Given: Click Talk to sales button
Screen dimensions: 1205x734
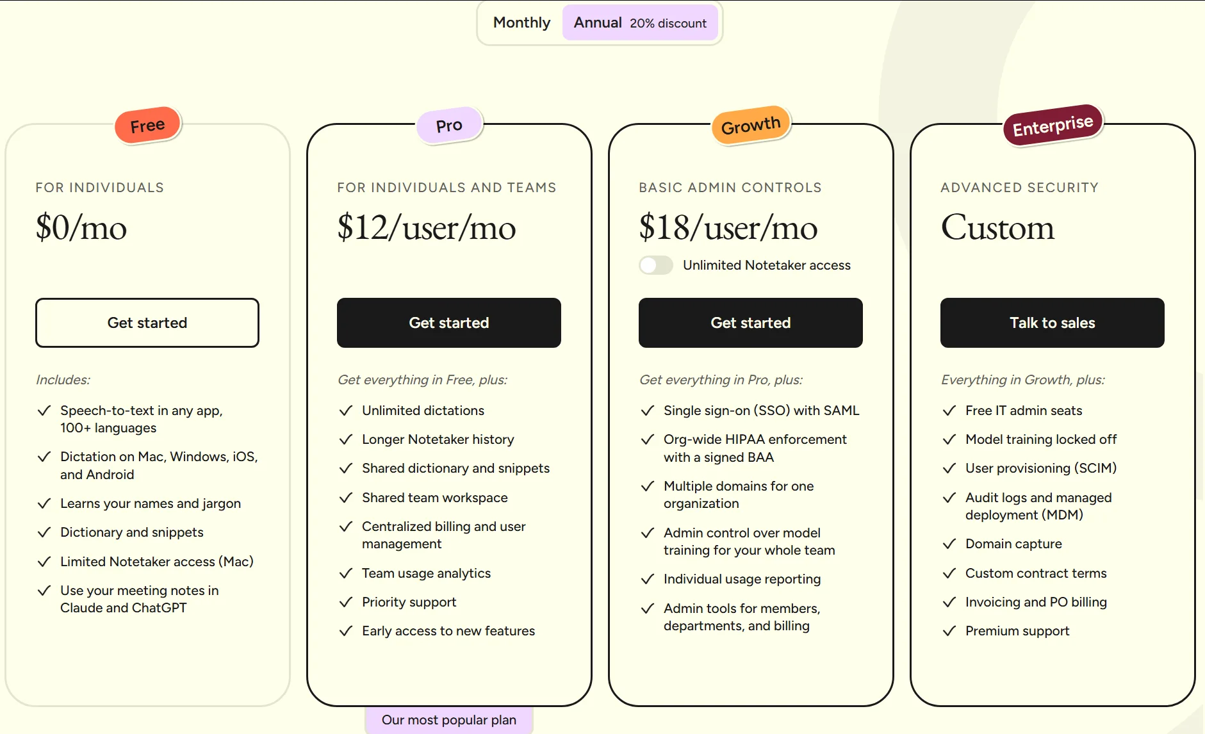Looking at the screenshot, I should pyautogui.click(x=1053, y=323).
